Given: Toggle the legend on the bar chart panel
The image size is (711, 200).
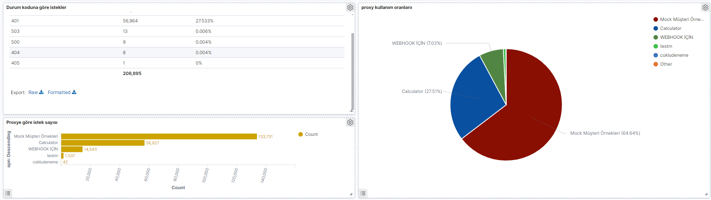Looking at the screenshot, I should [x=8, y=193].
